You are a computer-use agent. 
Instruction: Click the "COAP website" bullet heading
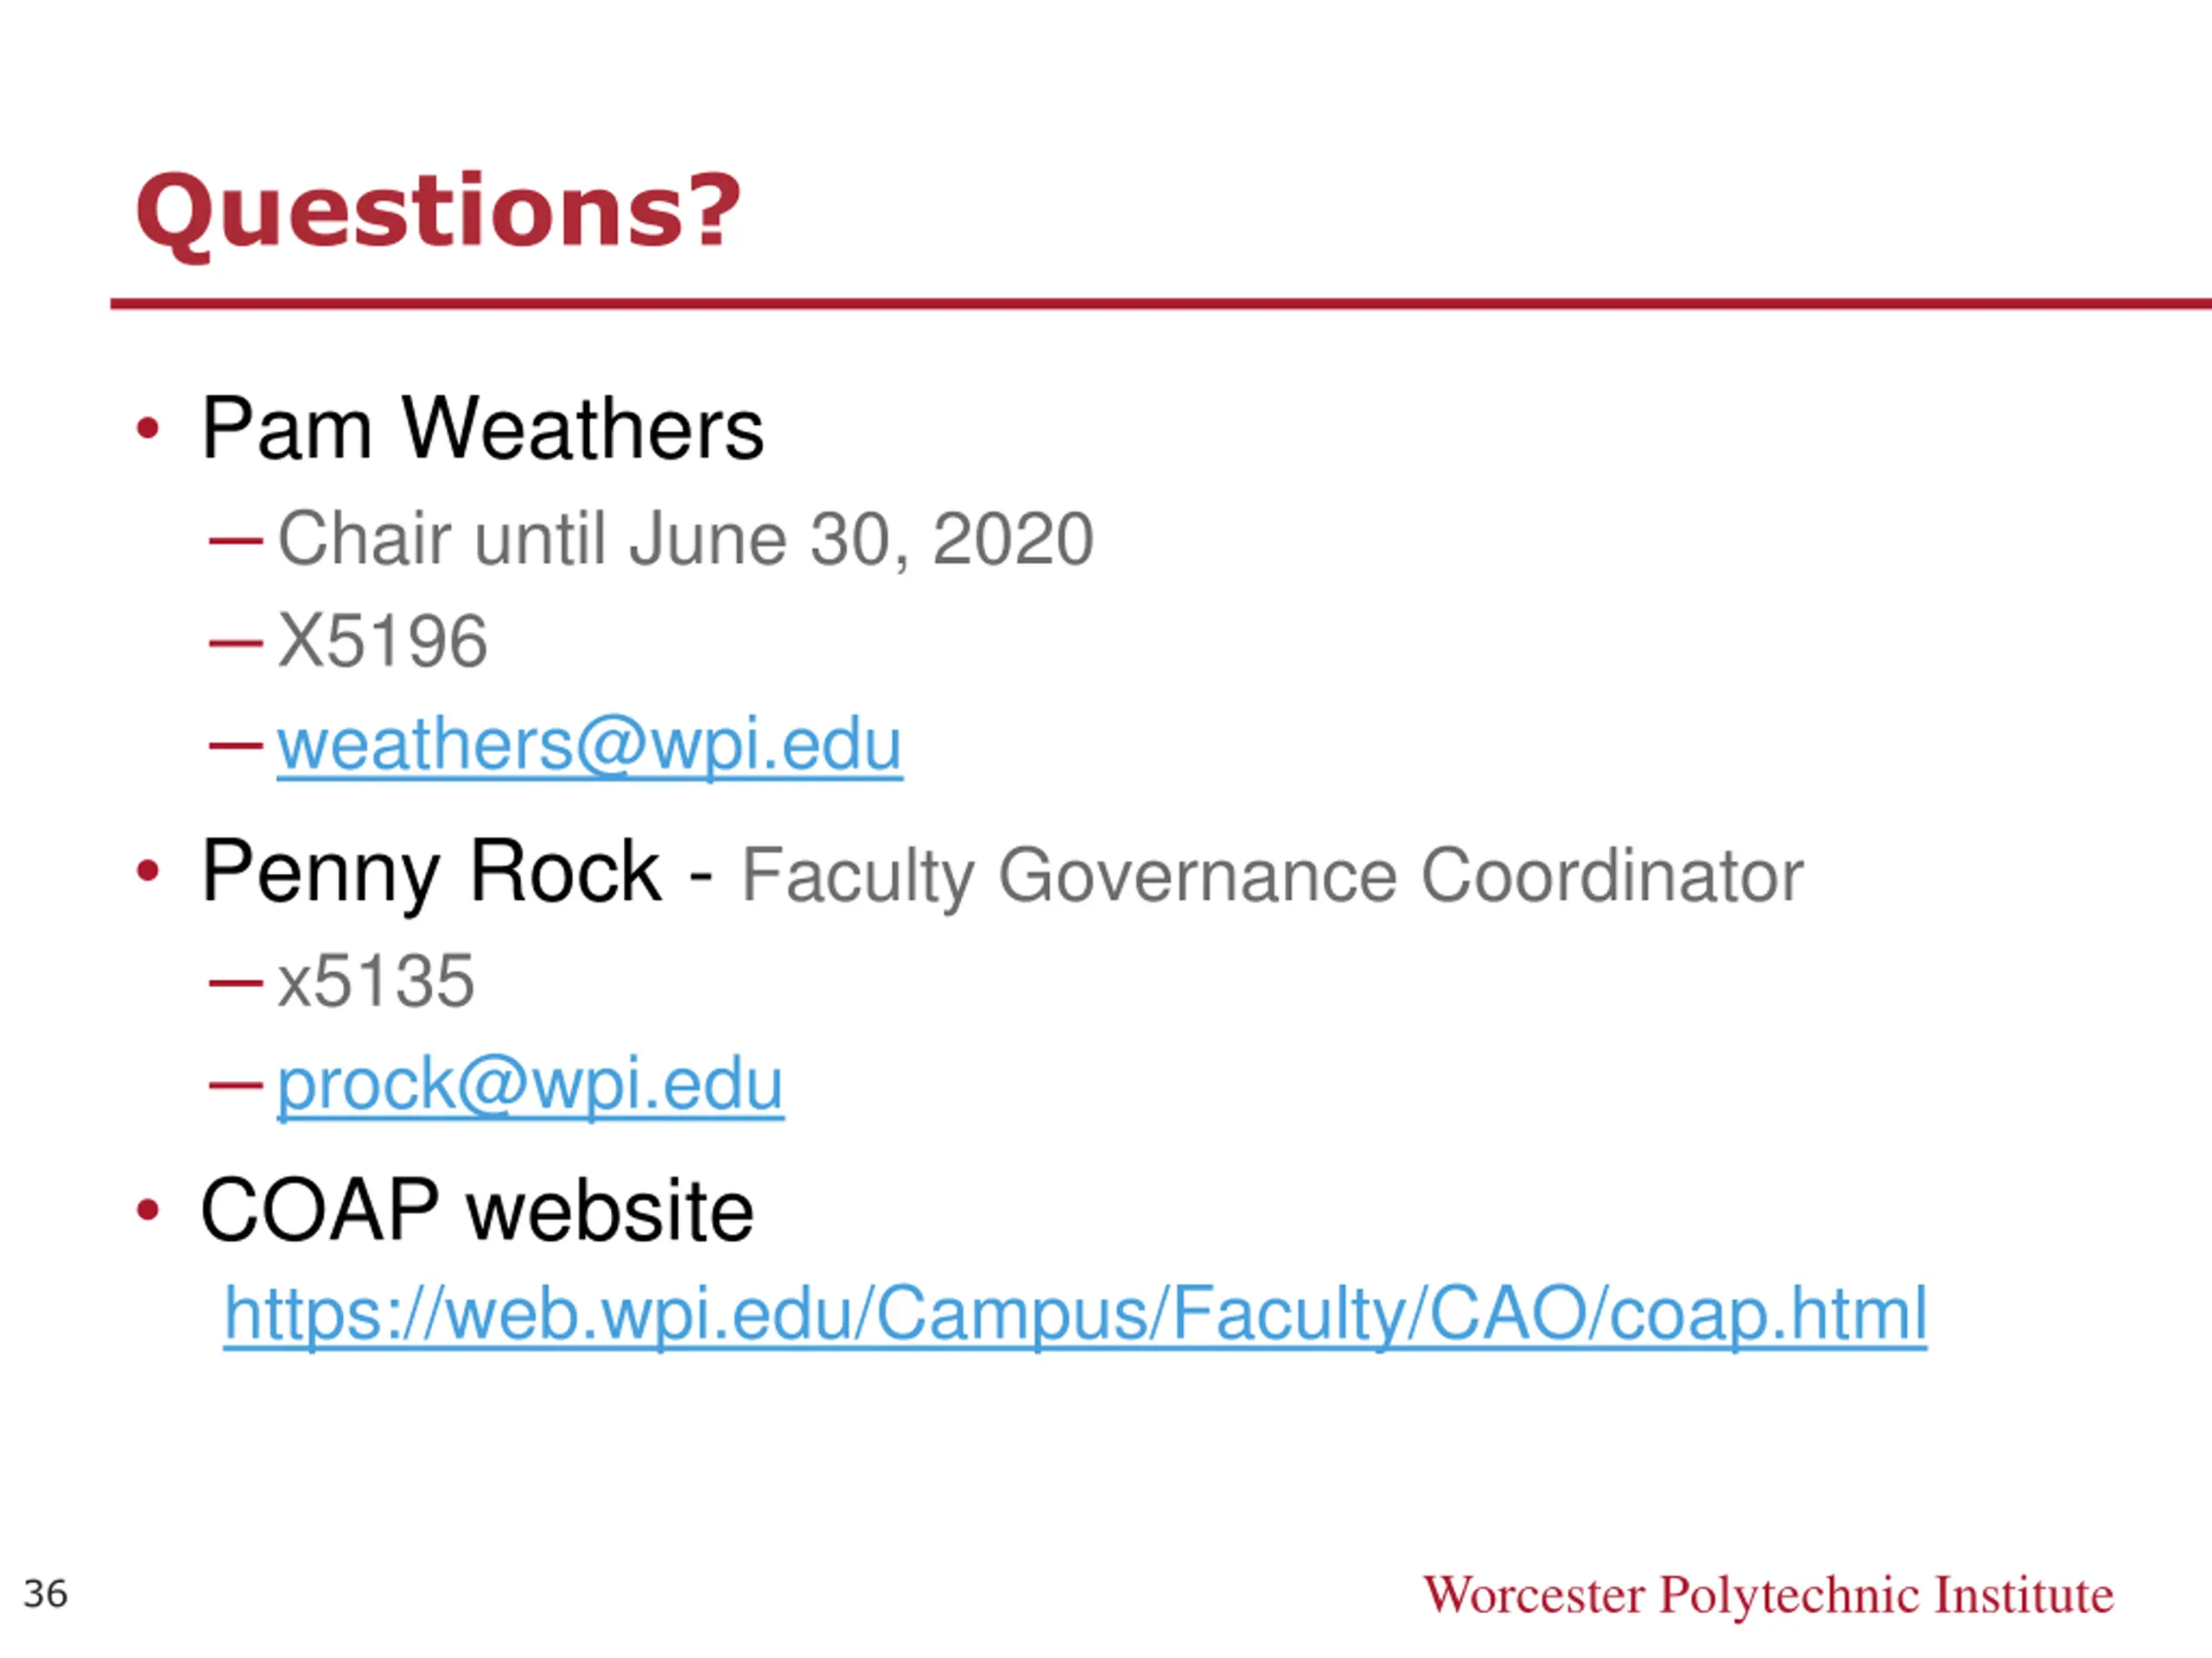[x=476, y=1211]
